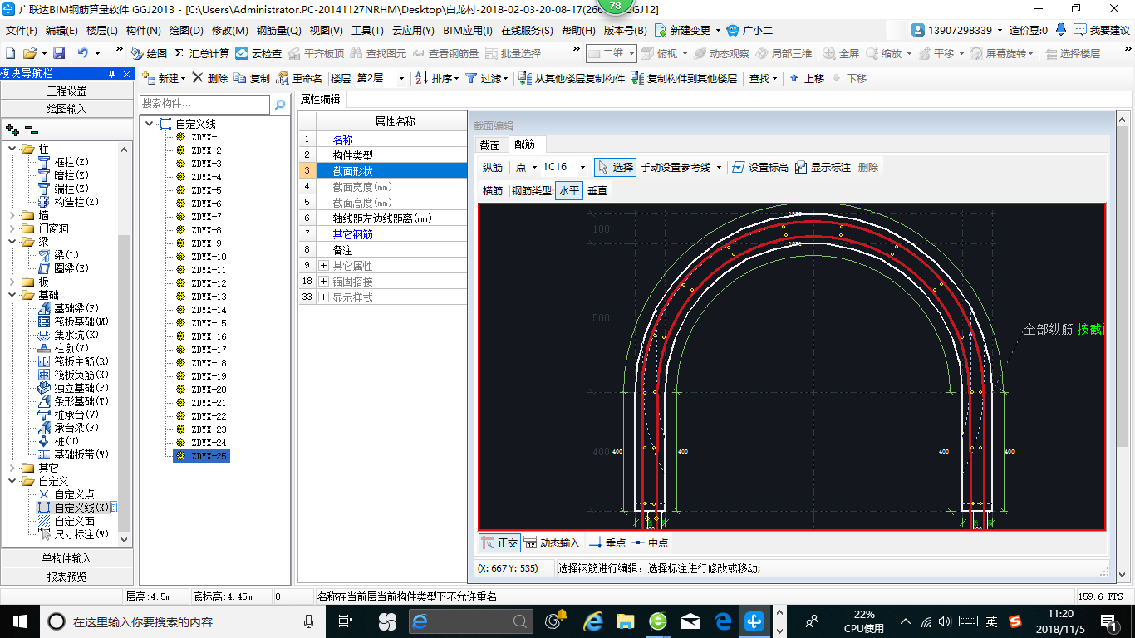The height and width of the screenshot is (638, 1135).
Task: Click the 报表预览 panel button
Action: tap(66, 577)
